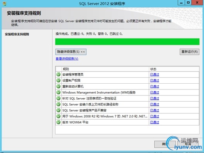Select rule text 重新启动计算机
This screenshot has width=204, height=153.
[73, 87]
